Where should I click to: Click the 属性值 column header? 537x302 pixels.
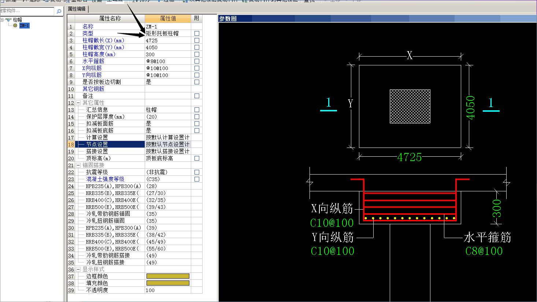tap(168, 18)
